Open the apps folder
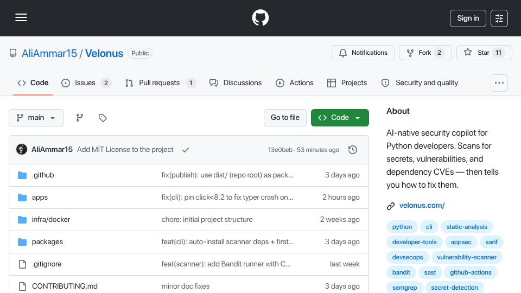 pyautogui.click(x=40, y=198)
